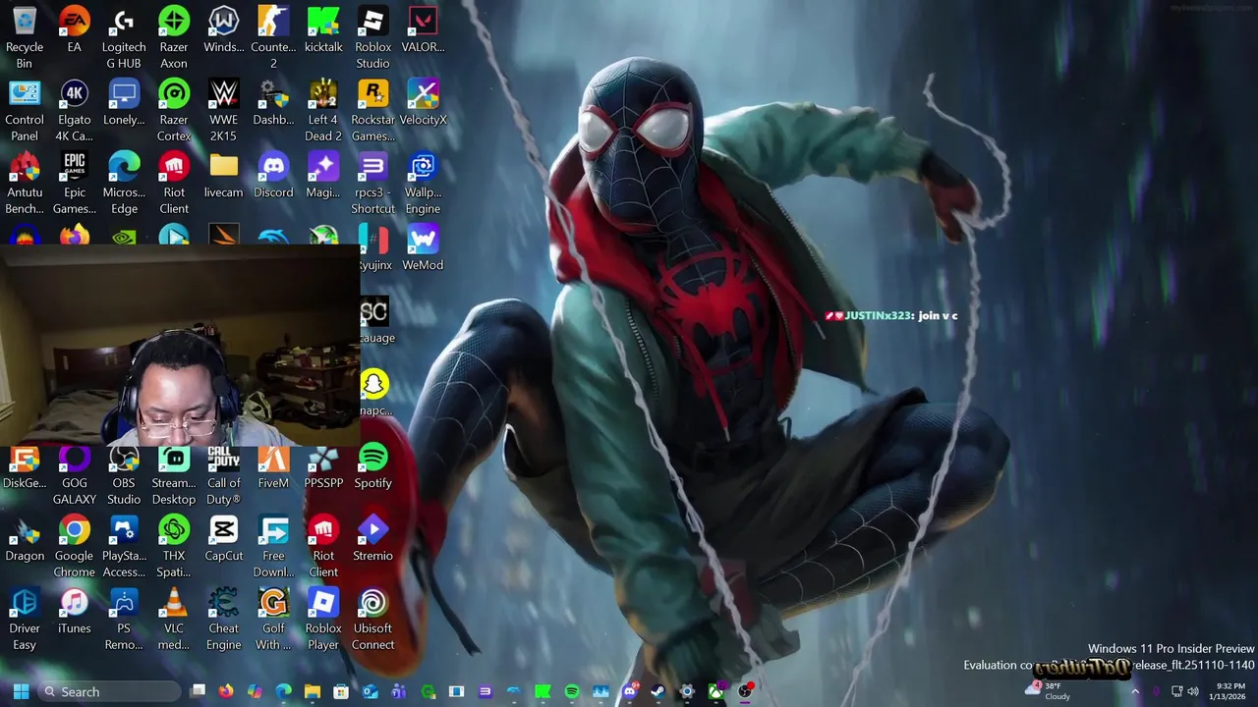Open Control Panel desktop icon
Screen dimensions: 1258x707
click(x=25, y=111)
